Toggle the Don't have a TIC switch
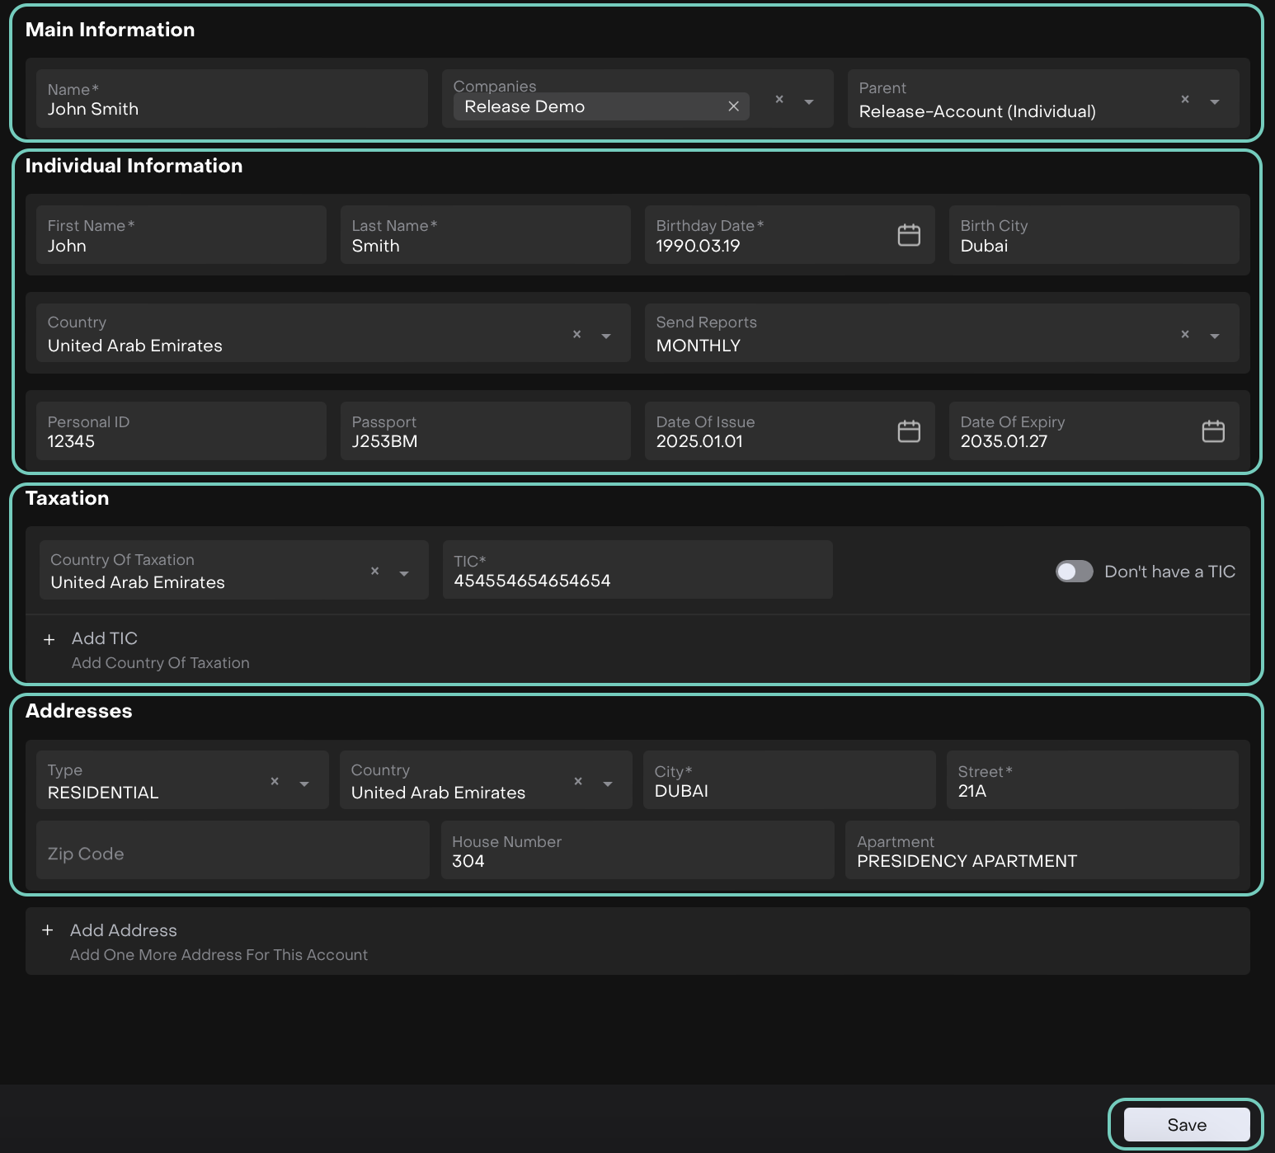This screenshot has height=1153, width=1275. pyautogui.click(x=1074, y=572)
